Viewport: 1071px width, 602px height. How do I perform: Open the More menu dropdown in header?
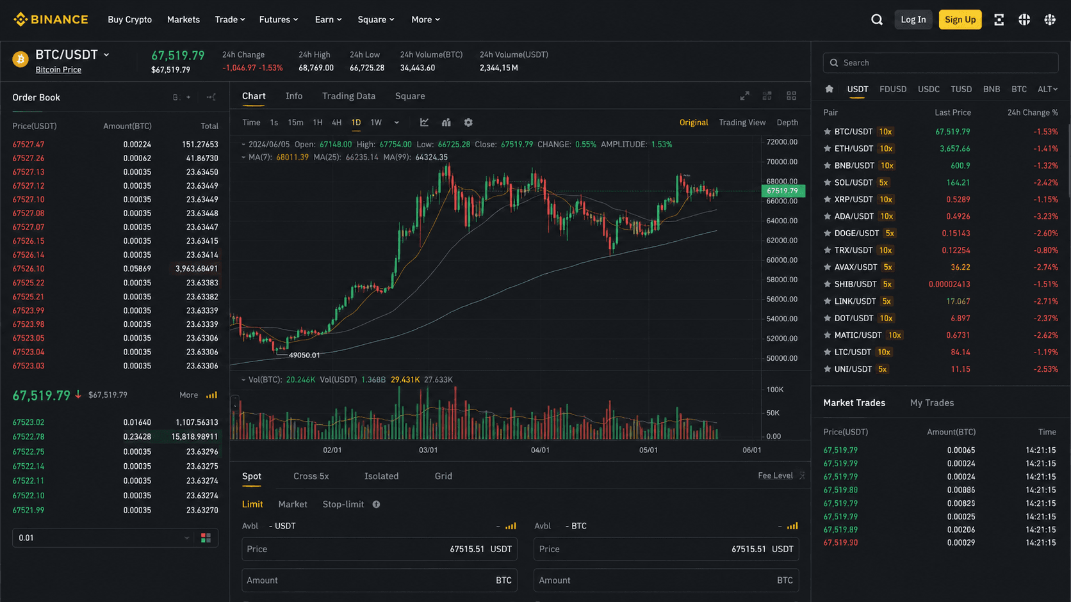pos(425,20)
